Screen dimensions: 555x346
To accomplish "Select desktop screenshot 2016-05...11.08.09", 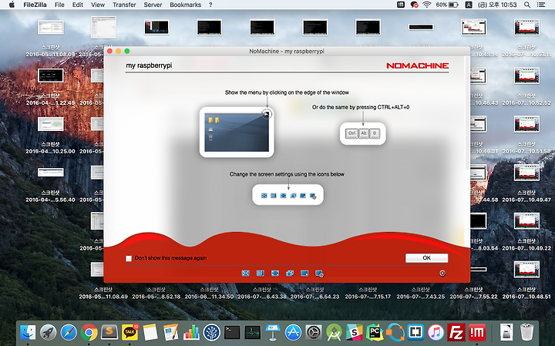I will (51, 28).
